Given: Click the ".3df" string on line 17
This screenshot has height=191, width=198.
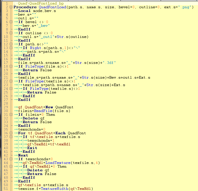Looking at the screenshot, I should pyautogui.click(x=109, y=63).
